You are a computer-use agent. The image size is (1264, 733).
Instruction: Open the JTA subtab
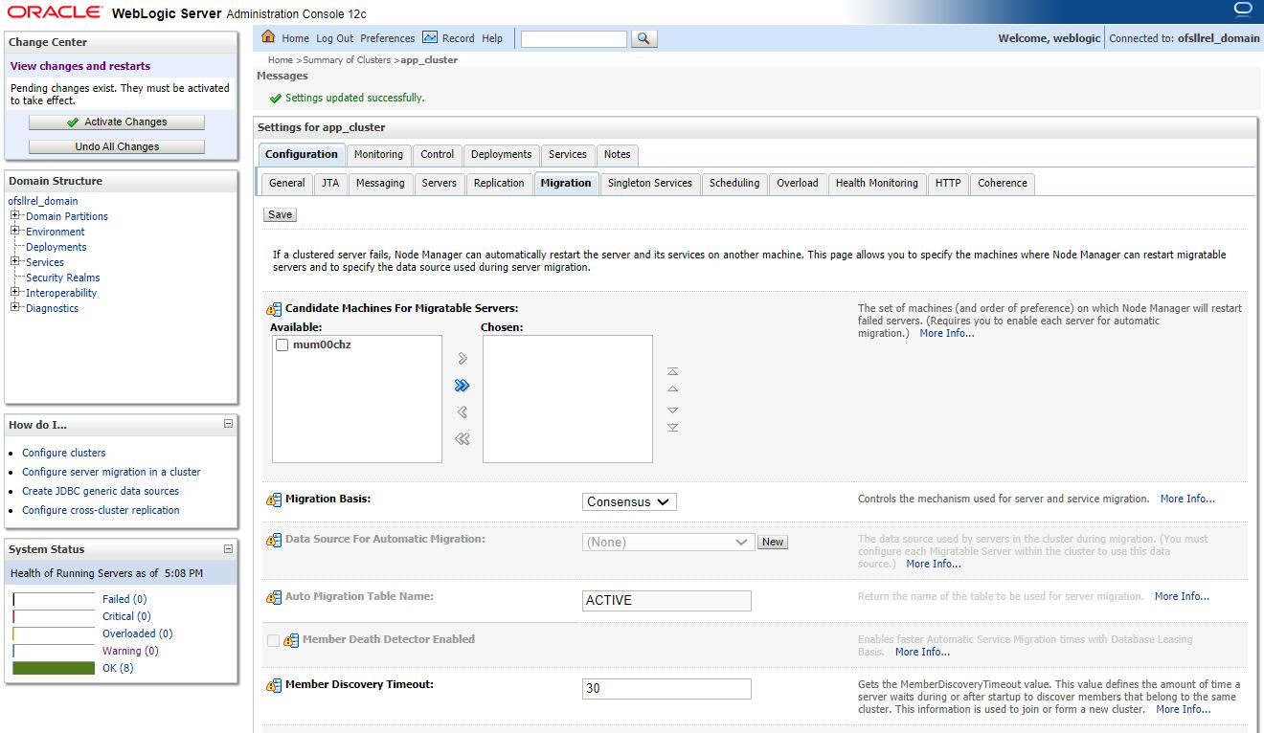coord(329,183)
